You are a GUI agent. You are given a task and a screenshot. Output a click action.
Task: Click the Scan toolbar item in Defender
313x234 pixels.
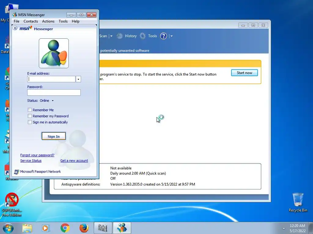pyautogui.click(x=103, y=36)
